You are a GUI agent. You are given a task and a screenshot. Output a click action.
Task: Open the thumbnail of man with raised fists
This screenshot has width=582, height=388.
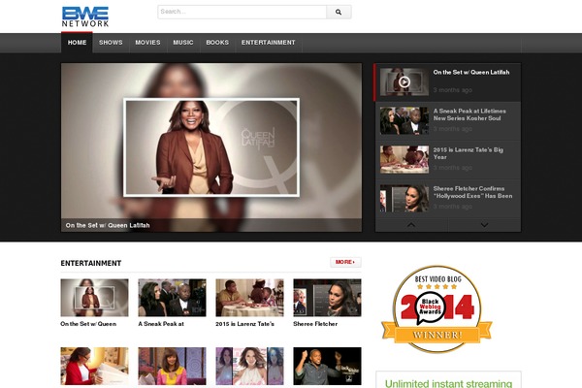[327, 366]
